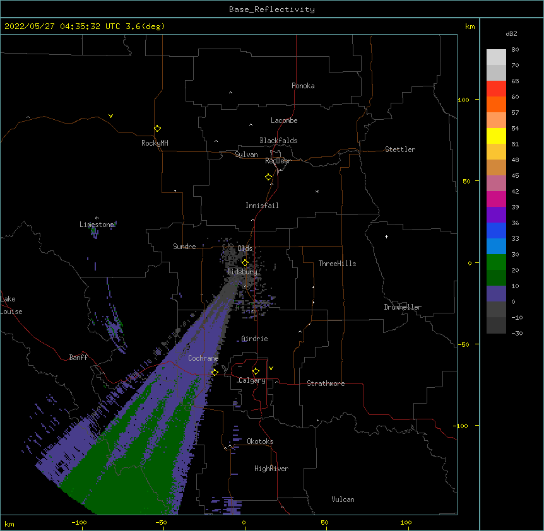This screenshot has height=531, width=544.
Task: Click the Drumheller label
Action: click(x=403, y=307)
